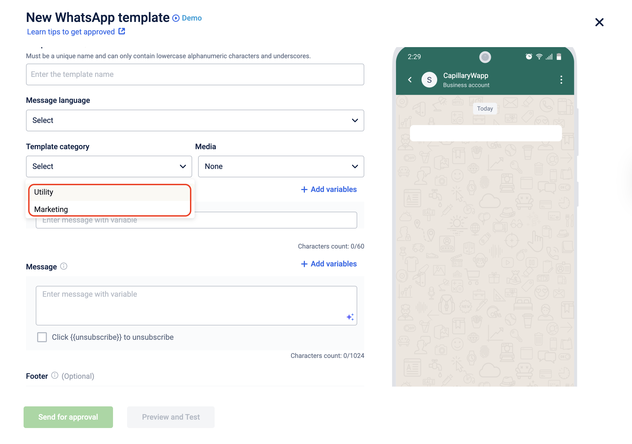632x444 pixels.
Task: Click the template name input field
Action: click(x=195, y=74)
